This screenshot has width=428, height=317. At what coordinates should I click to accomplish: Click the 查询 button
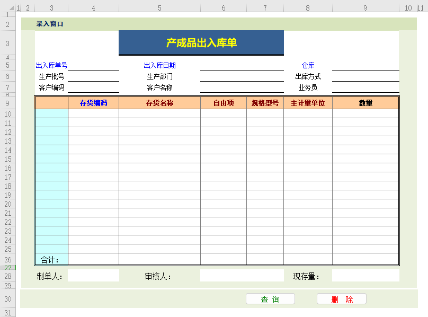(x=270, y=299)
